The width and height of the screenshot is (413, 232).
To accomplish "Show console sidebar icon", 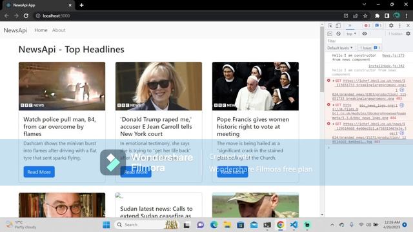I will pyautogui.click(x=330, y=34).
